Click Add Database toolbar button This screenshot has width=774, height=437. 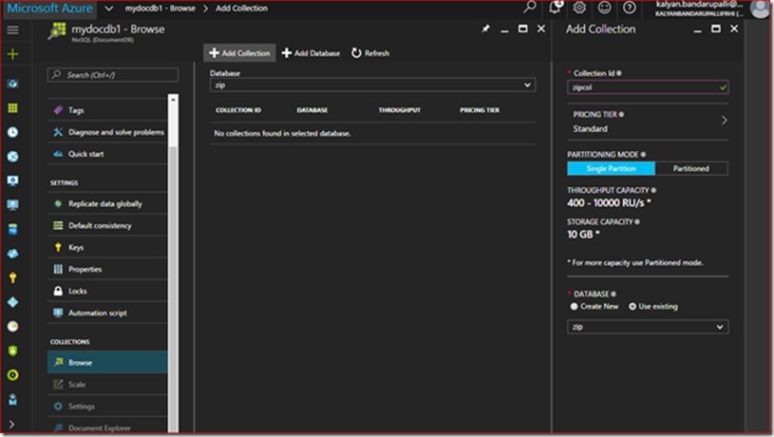(311, 53)
